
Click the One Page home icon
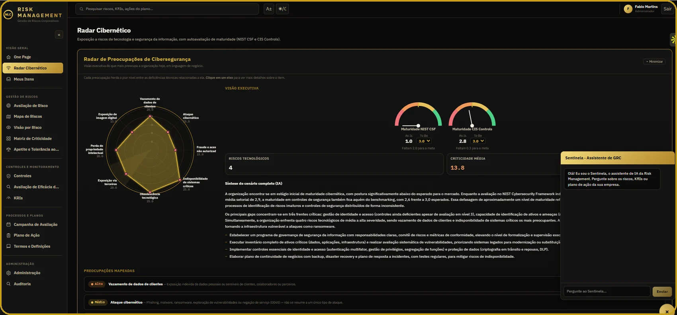(9, 57)
